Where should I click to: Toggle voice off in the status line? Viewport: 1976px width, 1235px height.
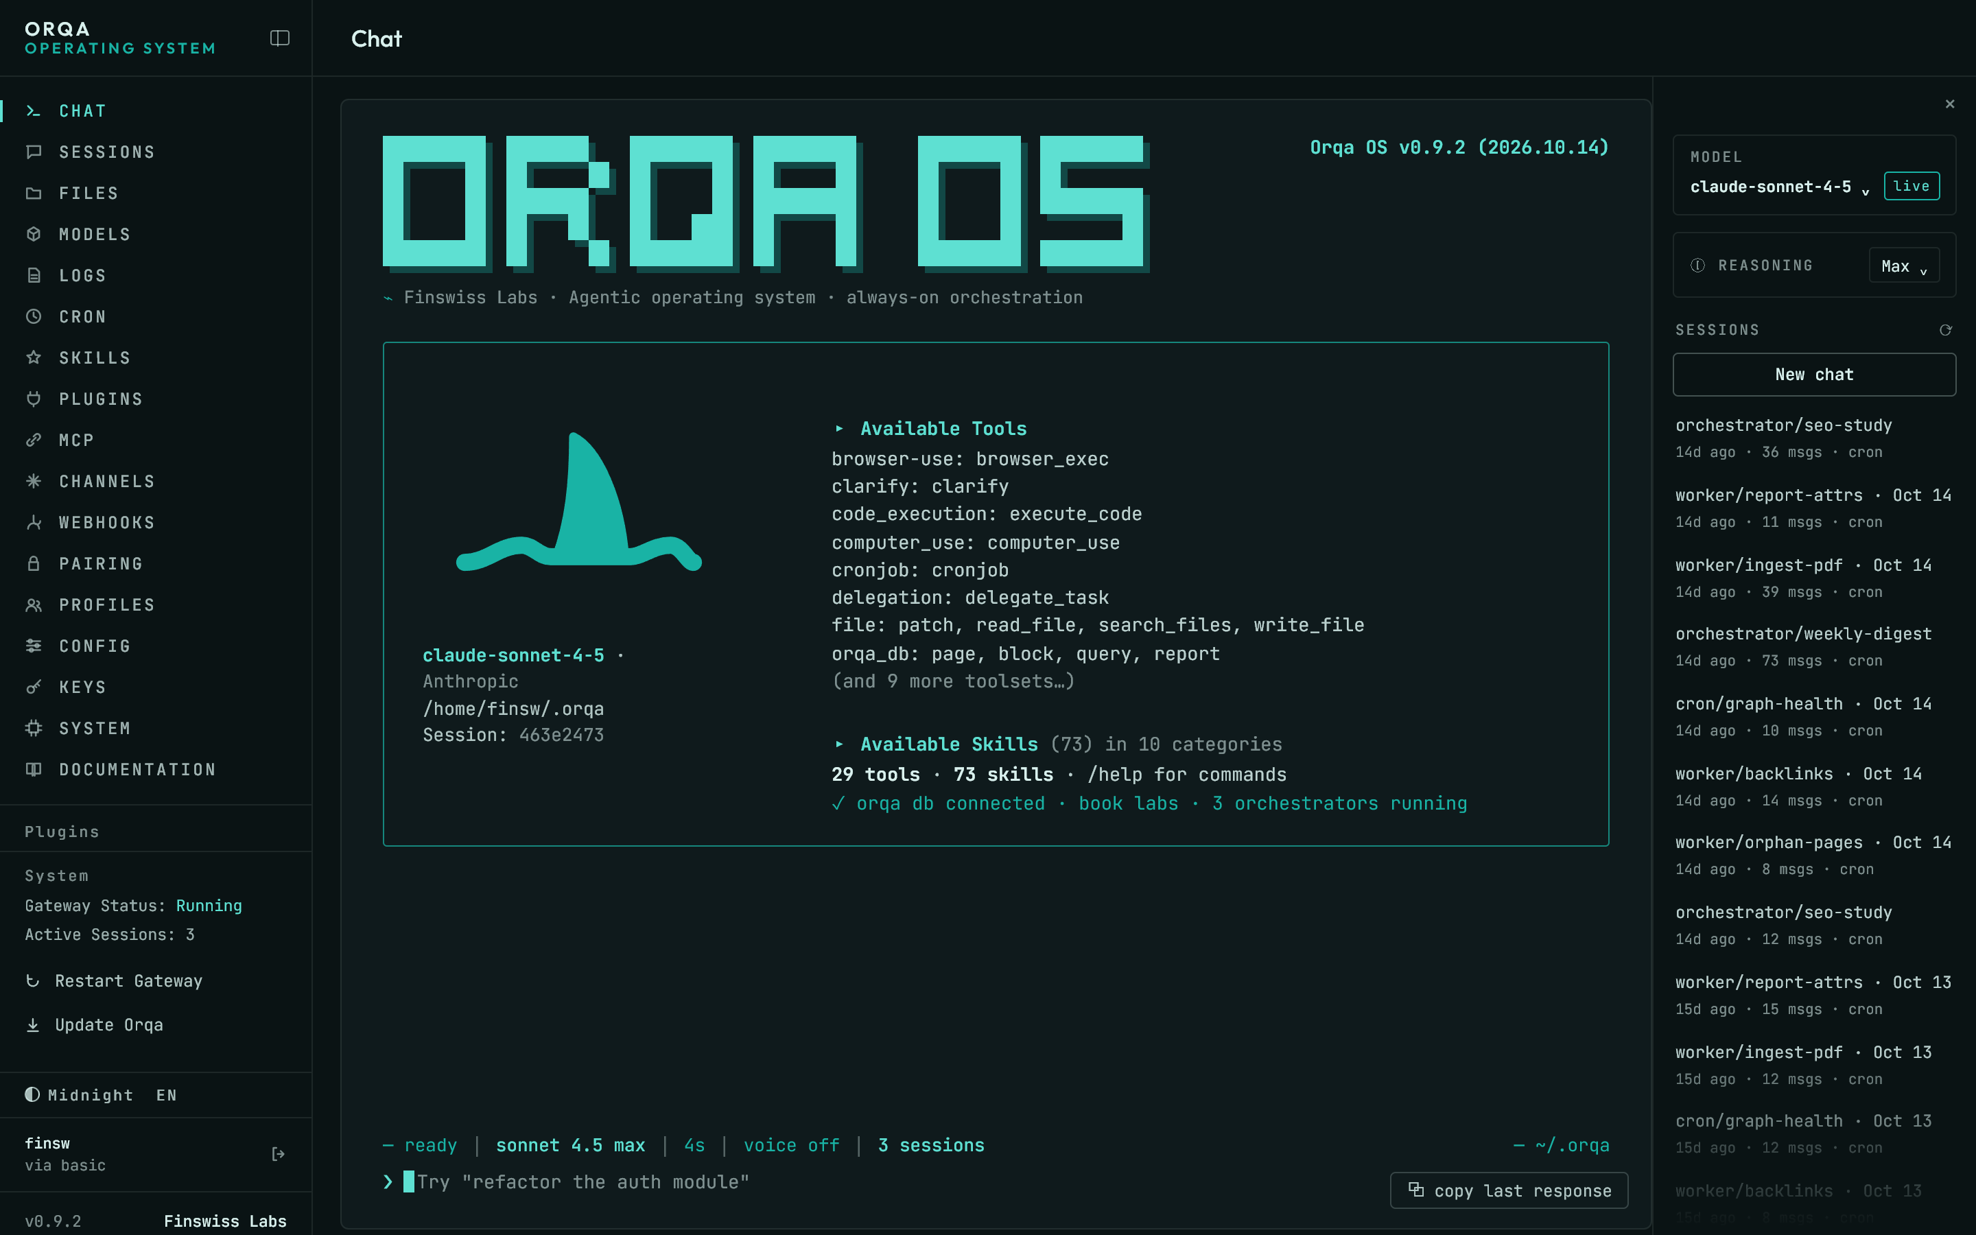click(791, 1145)
